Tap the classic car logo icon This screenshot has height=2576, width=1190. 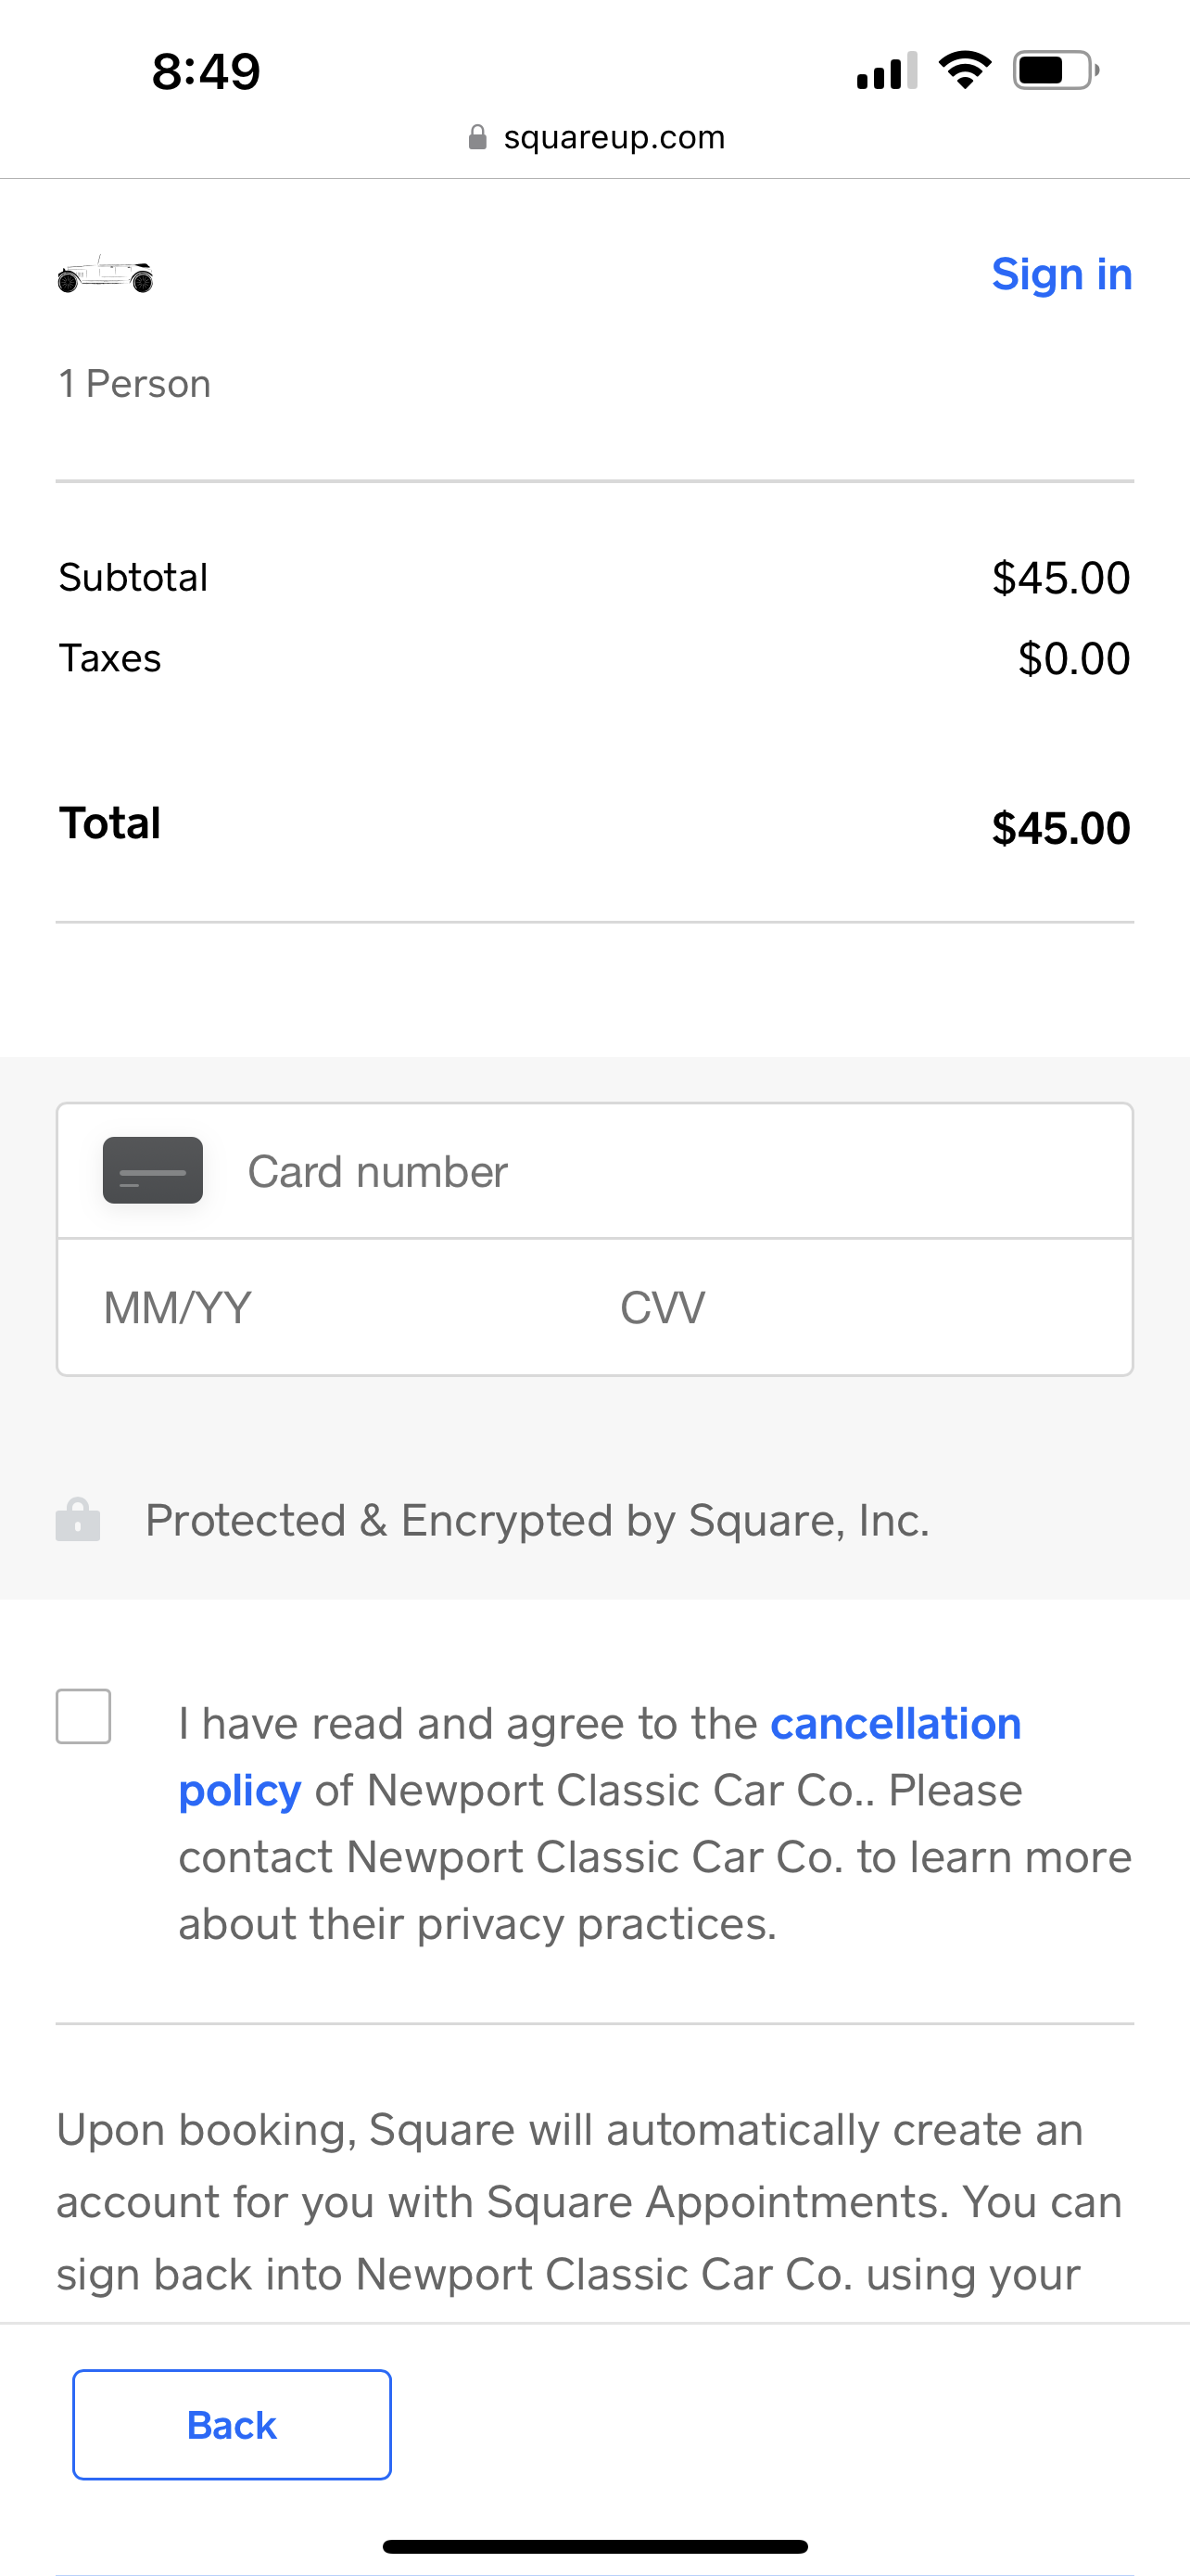[x=106, y=275]
